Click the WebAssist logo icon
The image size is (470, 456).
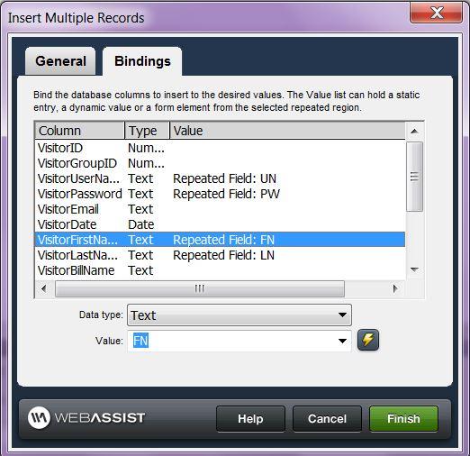[39, 417]
